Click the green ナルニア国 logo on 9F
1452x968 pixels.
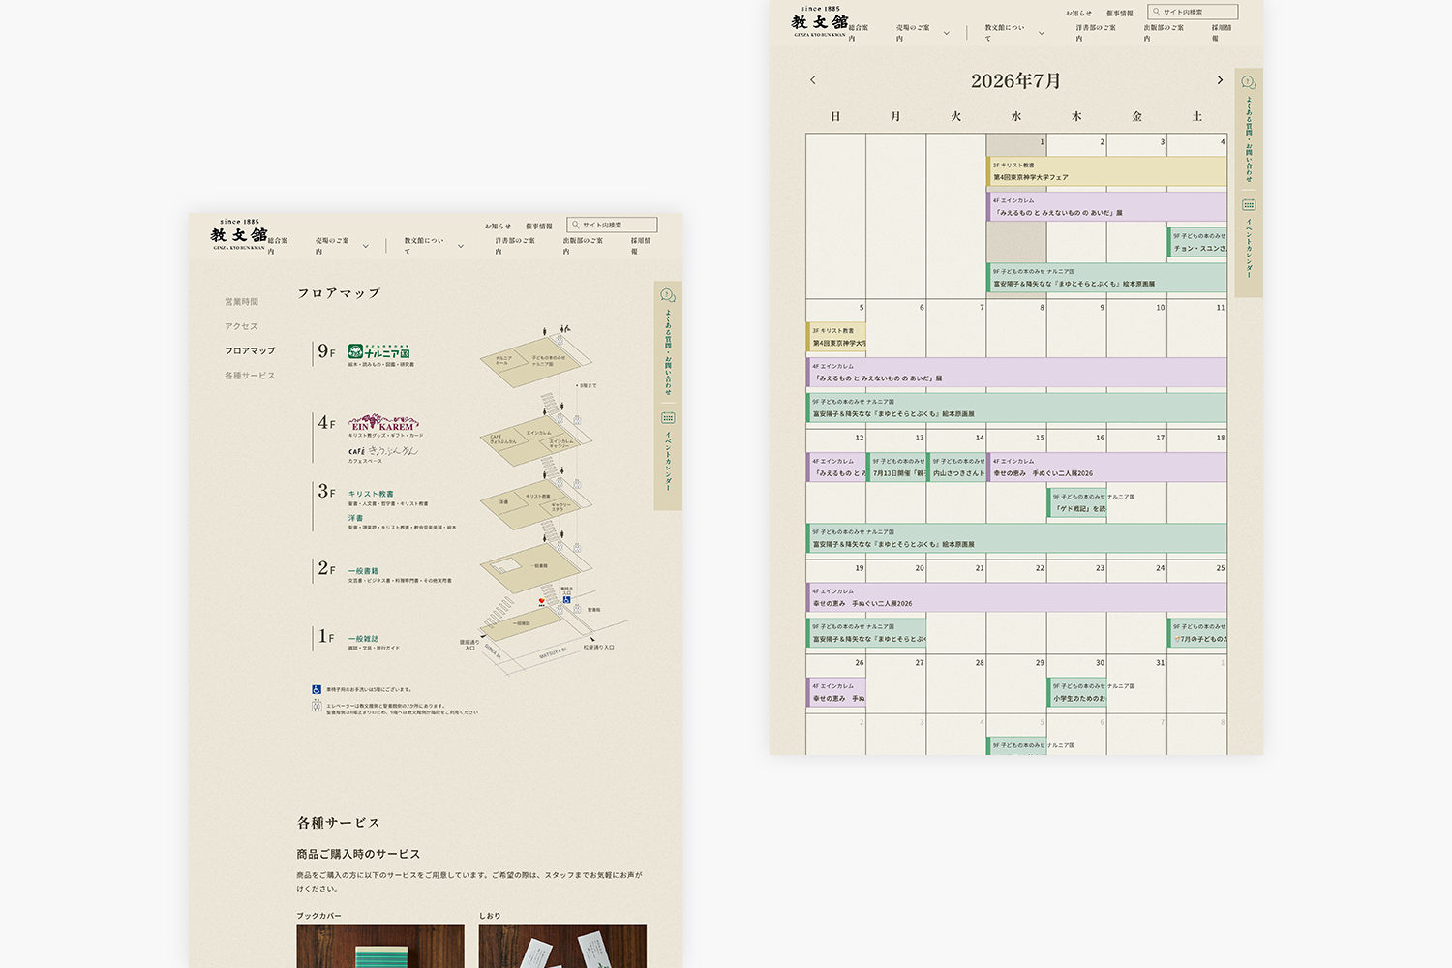pyautogui.click(x=379, y=351)
